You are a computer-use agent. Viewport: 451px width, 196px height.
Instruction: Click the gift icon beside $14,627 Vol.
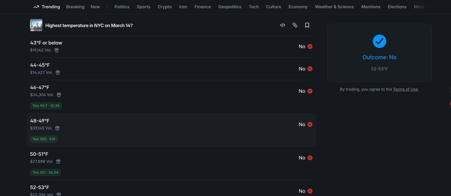pyautogui.click(x=58, y=73)
